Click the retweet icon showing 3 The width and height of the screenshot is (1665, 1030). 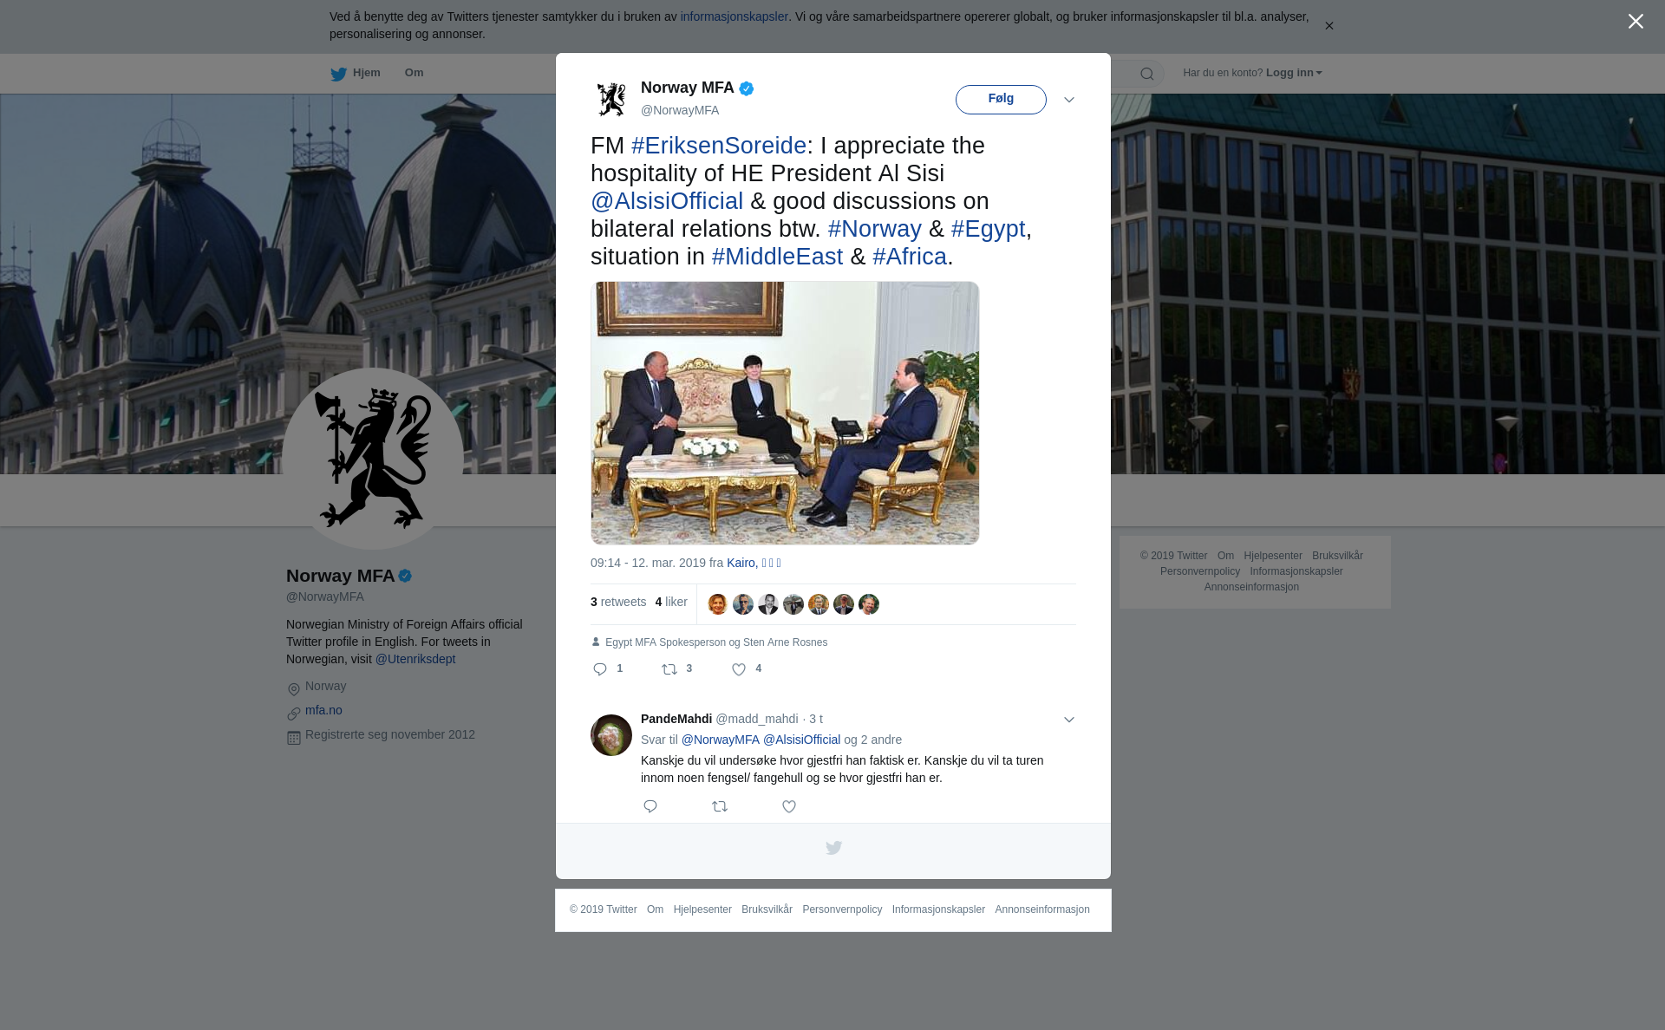669,669
